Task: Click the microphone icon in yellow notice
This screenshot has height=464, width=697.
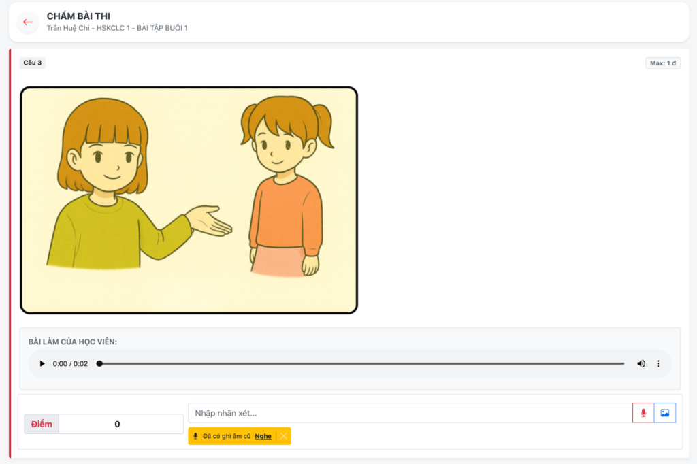Action: click(x=196, y=436)
